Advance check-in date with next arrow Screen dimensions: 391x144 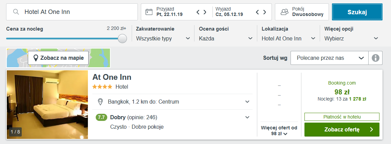point(205,12)
